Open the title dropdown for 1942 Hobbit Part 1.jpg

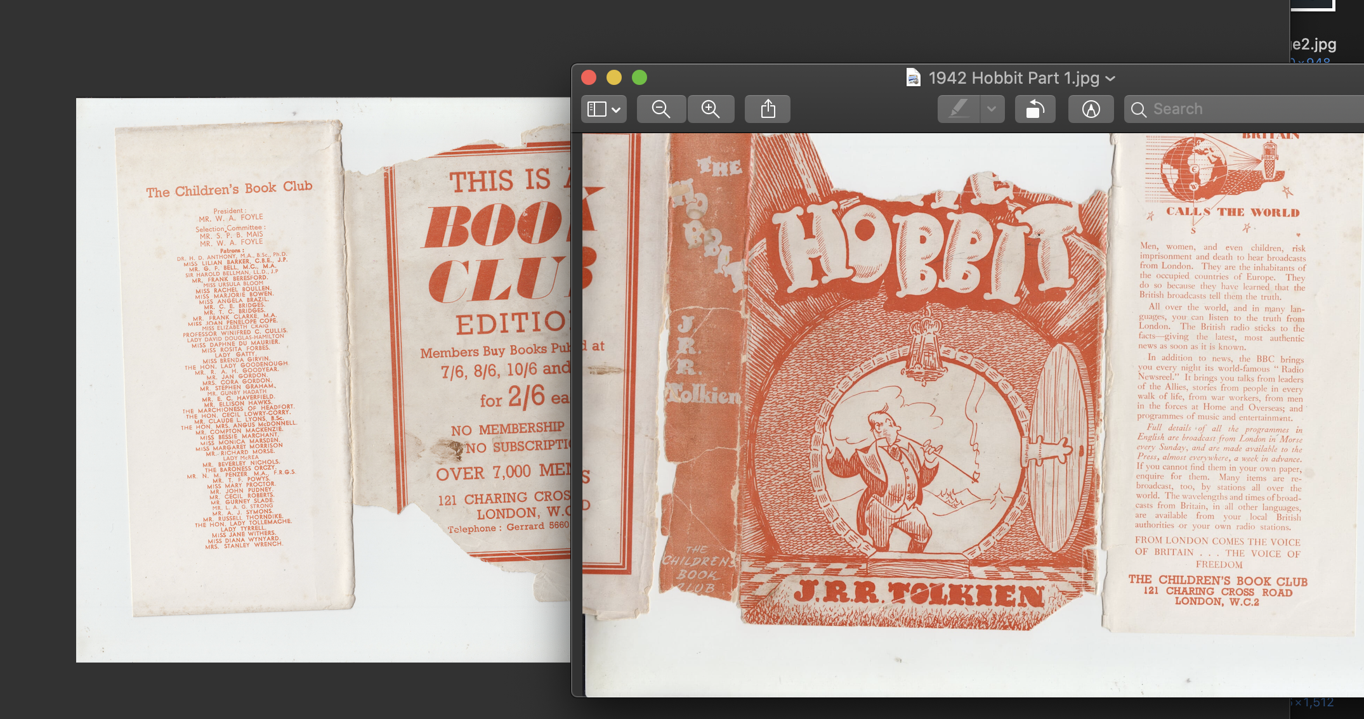point(1110,79)
